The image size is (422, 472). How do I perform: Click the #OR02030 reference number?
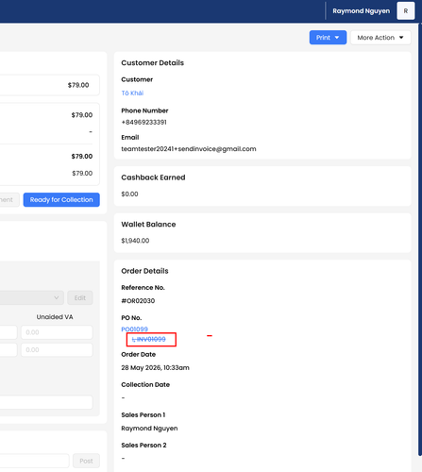(138, 301)
